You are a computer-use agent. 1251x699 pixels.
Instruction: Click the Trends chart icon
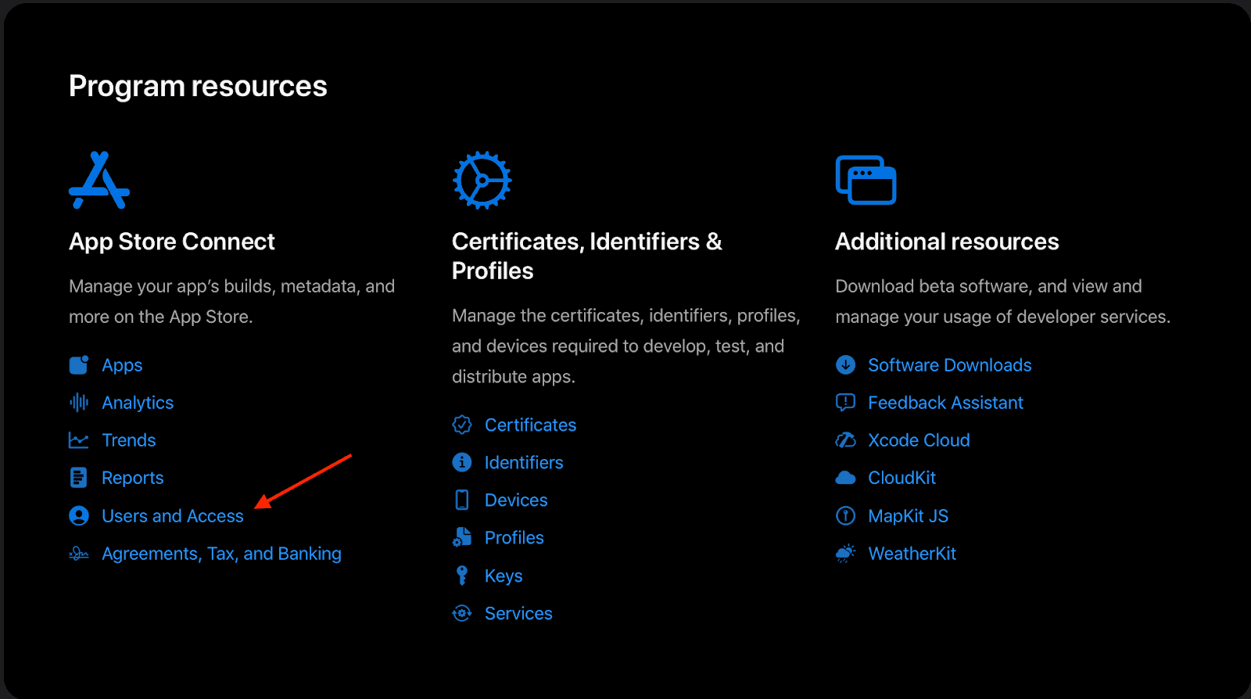[79, 440]
